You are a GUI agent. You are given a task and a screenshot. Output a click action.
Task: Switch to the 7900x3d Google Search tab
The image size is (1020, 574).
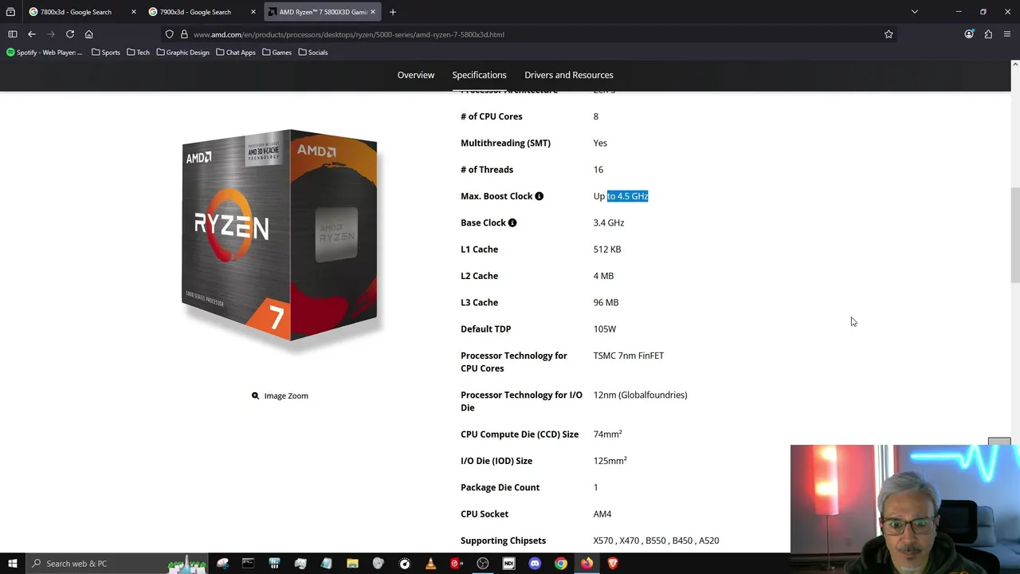195,12
